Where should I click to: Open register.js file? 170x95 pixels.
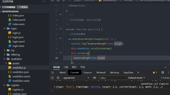pos(18,89)
